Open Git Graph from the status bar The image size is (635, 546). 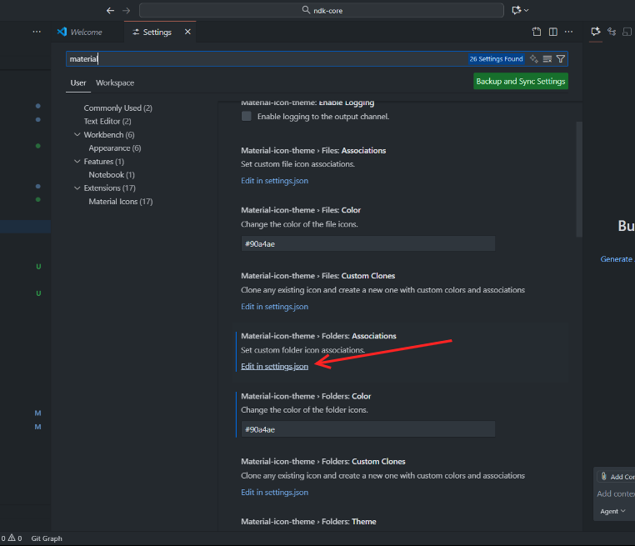coord(47,538)
